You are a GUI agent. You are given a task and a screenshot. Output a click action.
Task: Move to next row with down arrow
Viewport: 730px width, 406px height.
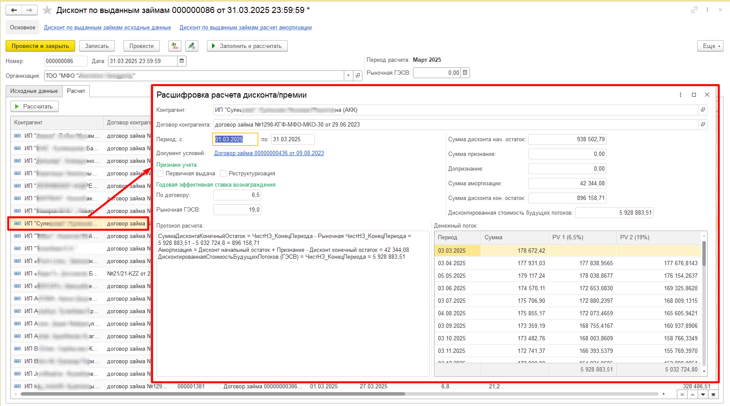click(x=703, y=394)
